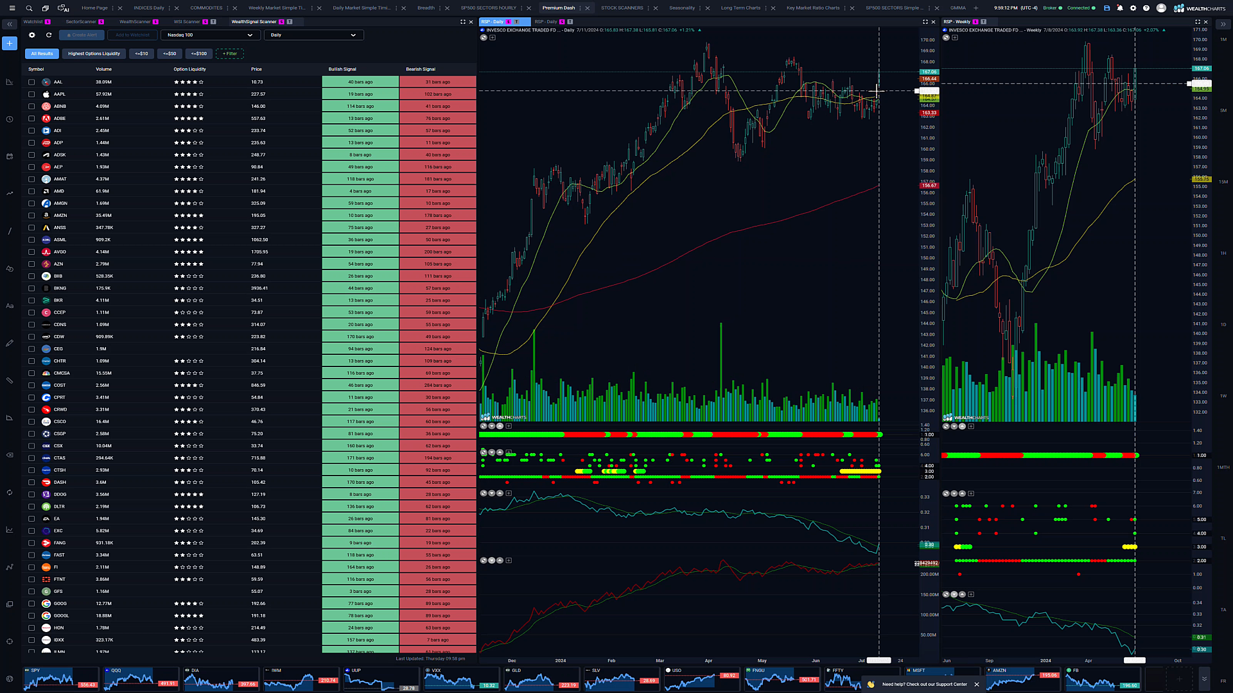
Task: Click the NVDA-free AVGO price 1705.95
Action: click(x=259, y=252)
